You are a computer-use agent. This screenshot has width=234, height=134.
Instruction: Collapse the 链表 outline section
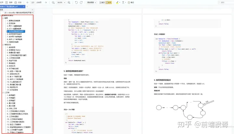pyautogui.click(x=3, y=18)
